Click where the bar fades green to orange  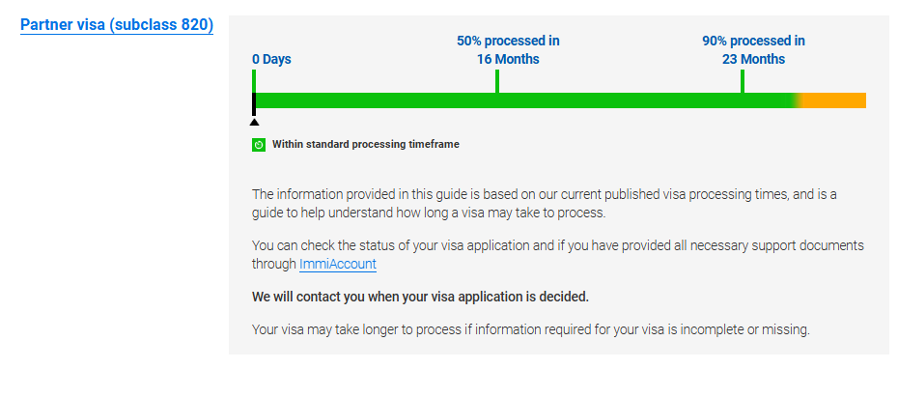click(799, 100)
